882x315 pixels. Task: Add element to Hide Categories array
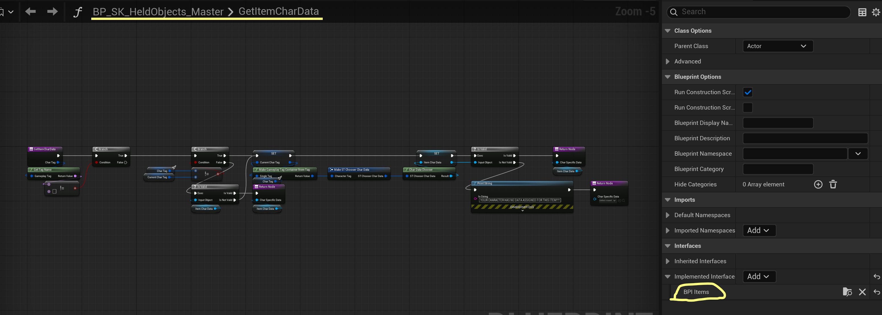(818, 184)
